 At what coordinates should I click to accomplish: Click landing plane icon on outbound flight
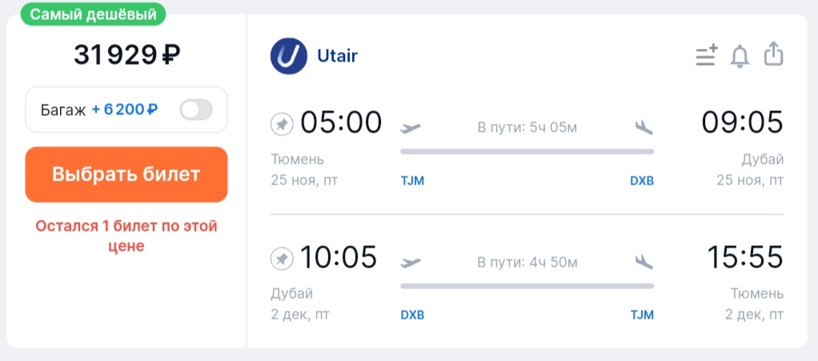[644, 127]
